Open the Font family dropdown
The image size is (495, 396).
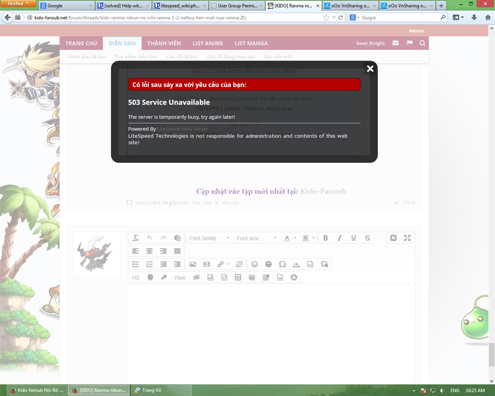[x=209, y=238]
